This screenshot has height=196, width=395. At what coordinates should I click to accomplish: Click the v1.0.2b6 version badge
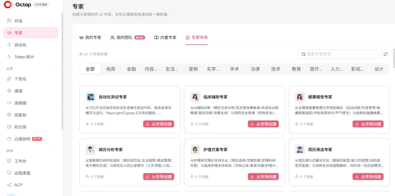click(41, 4)
